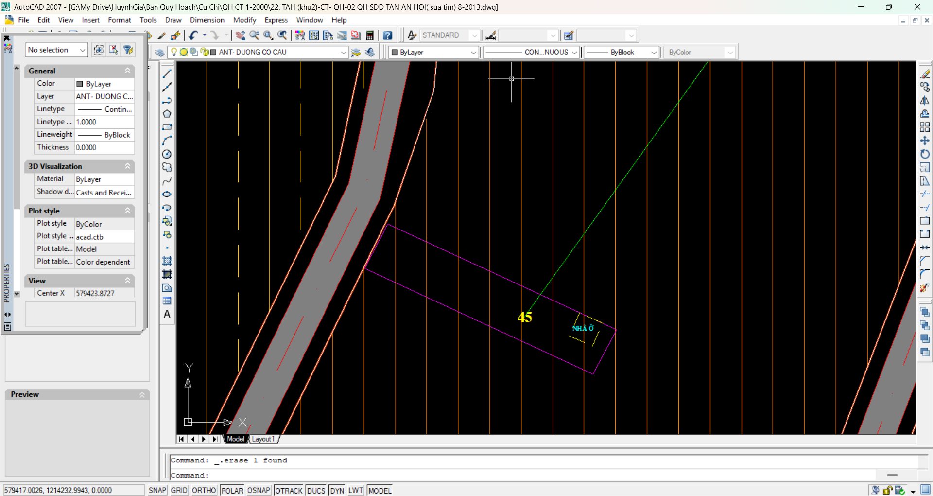Select the Hatch tool

pyautogui.click(x=167, y=261)
